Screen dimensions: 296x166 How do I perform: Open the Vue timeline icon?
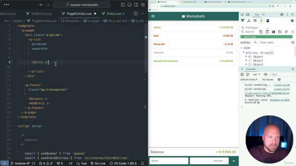click(255, 21)
